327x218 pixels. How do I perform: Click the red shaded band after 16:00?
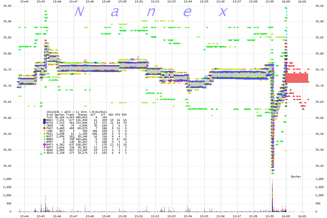[x=297, y=78]
